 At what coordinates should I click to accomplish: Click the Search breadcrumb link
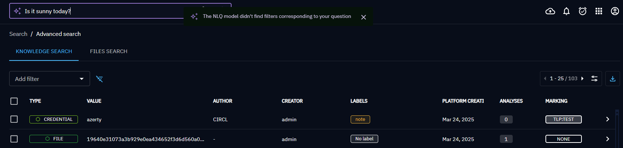tap(18, 34)
